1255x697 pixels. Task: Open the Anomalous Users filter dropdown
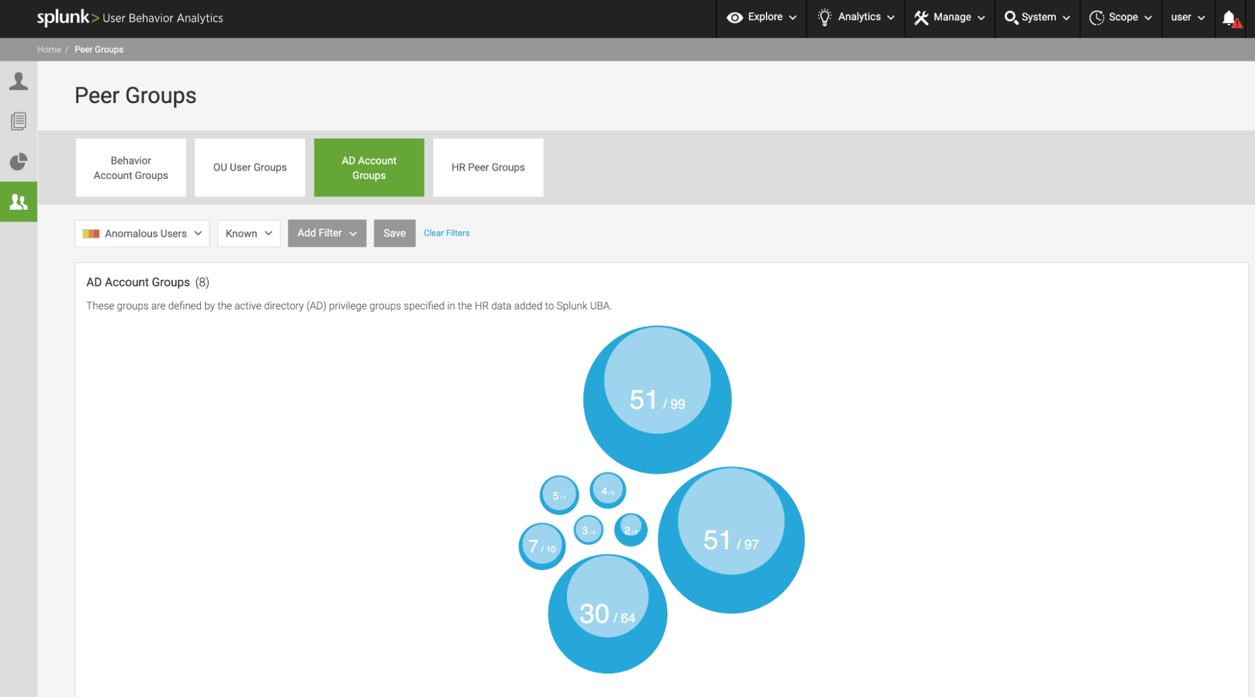pyautogui.click(x=142, y=234)
